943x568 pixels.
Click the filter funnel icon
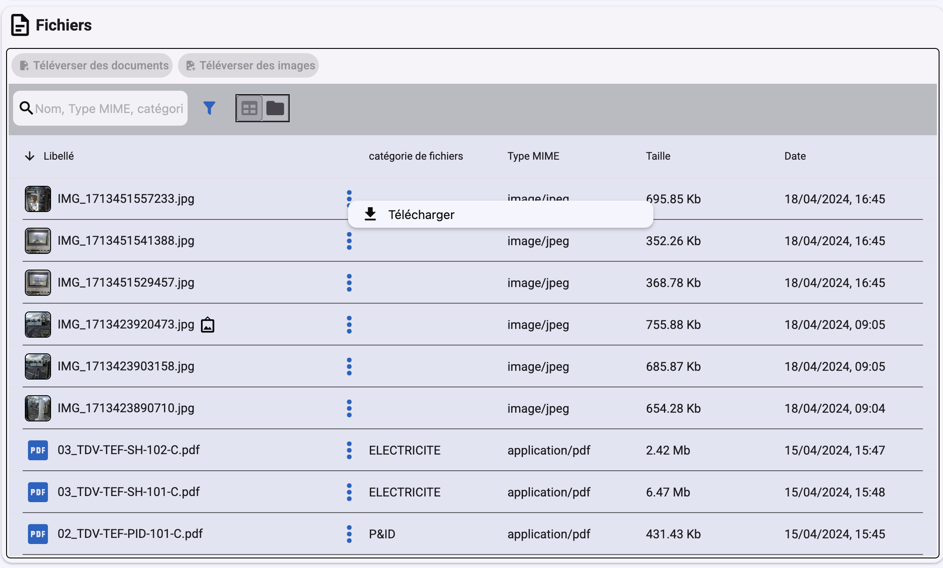pos(209,108)
